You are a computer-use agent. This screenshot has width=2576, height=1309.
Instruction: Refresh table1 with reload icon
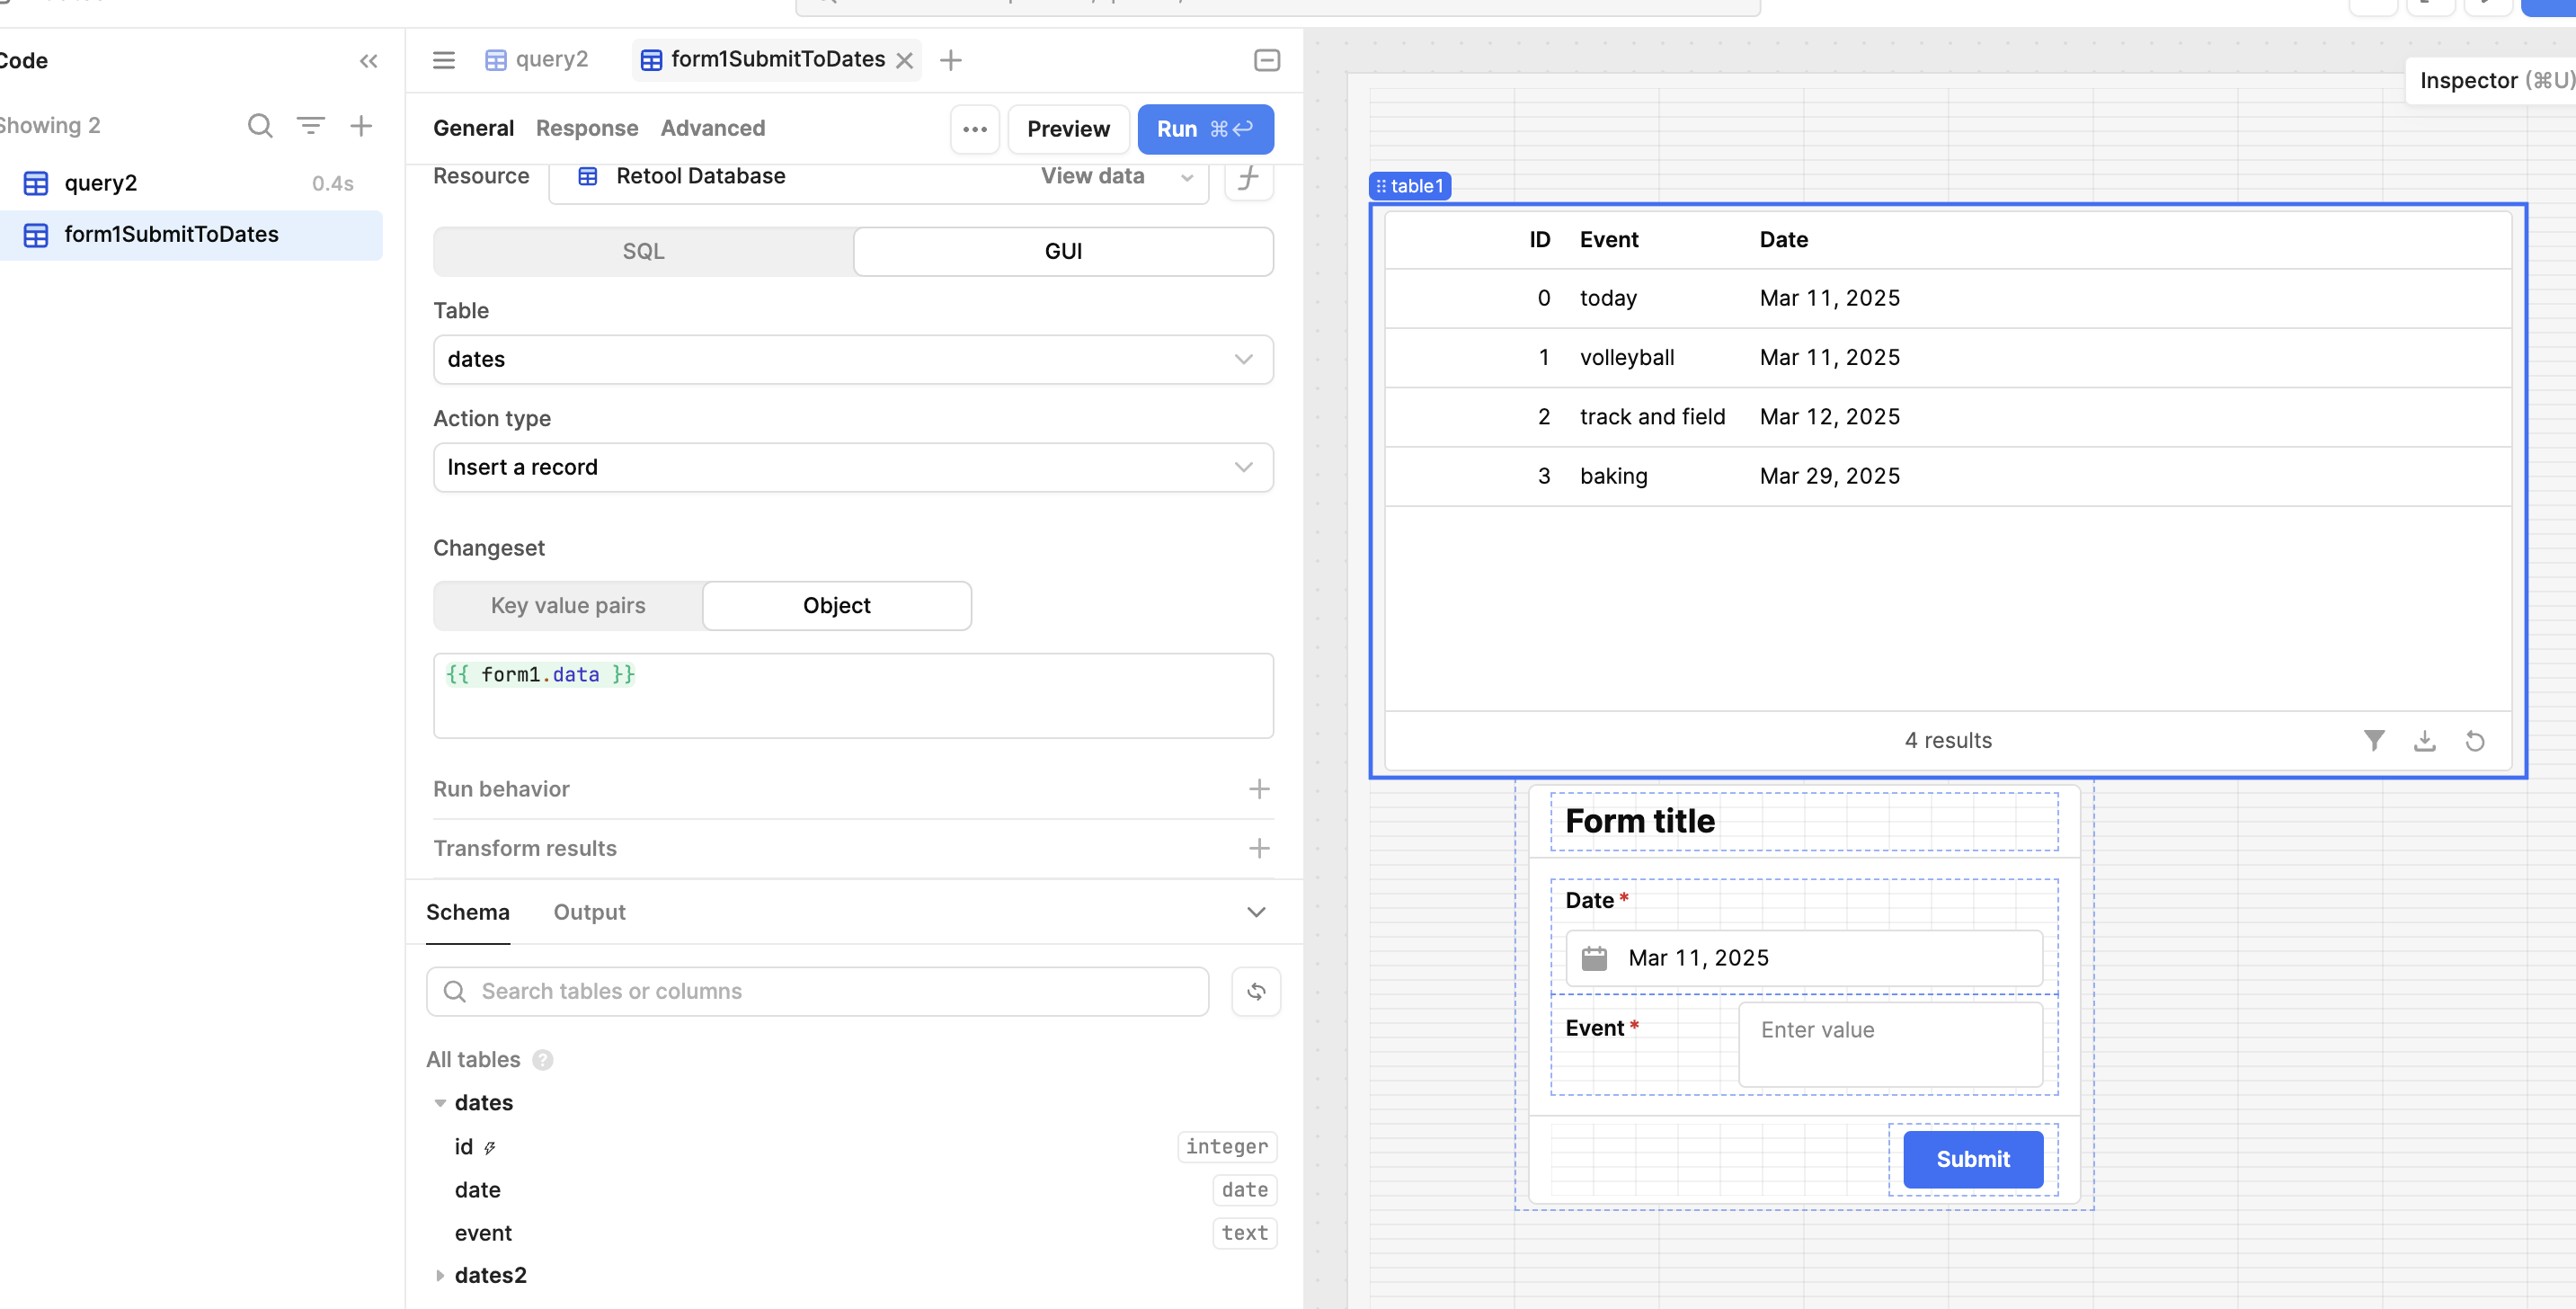2474,740
